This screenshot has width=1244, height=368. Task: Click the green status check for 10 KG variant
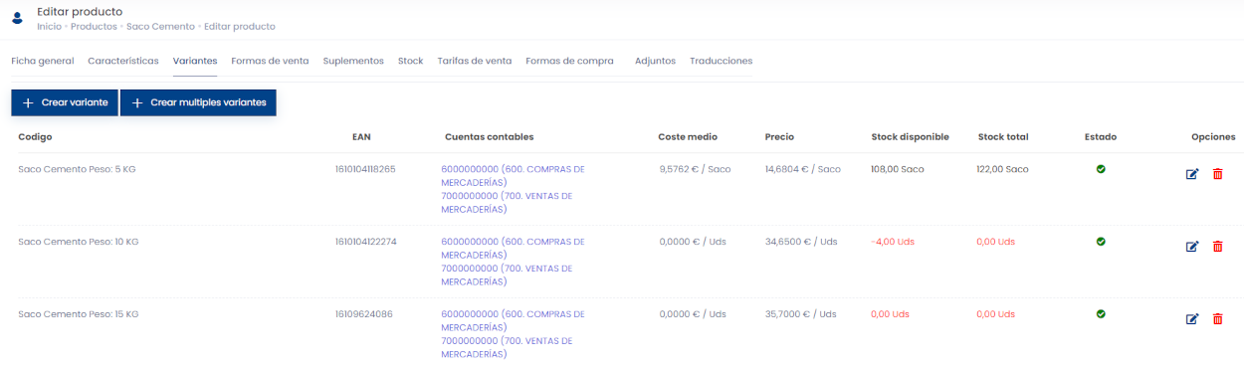(x=1101, y=242)
